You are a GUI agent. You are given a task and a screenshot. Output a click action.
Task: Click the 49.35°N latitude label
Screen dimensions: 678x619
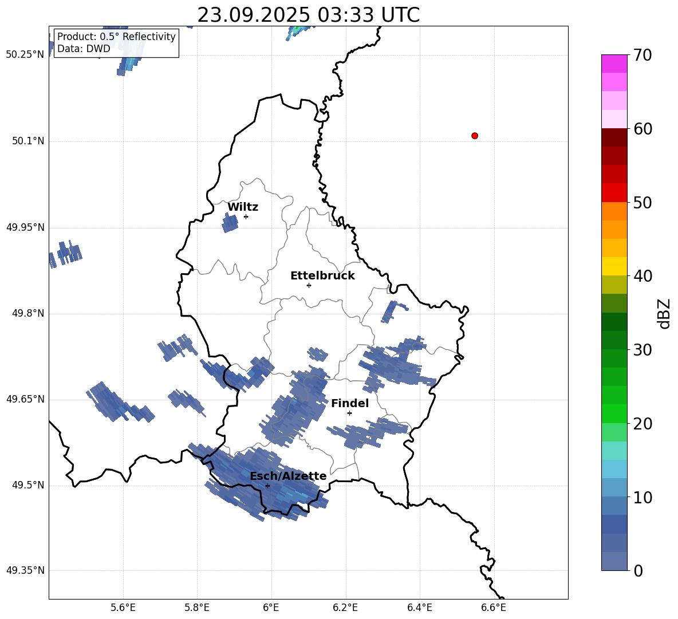pyautogui.click(x=25, y=570)
